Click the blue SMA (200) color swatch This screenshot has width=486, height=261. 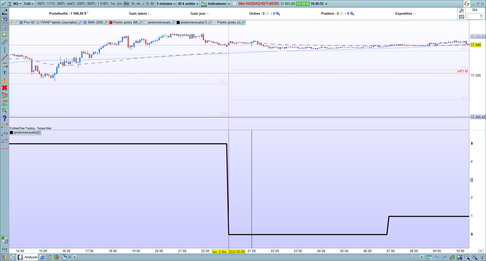pos(85,23)
